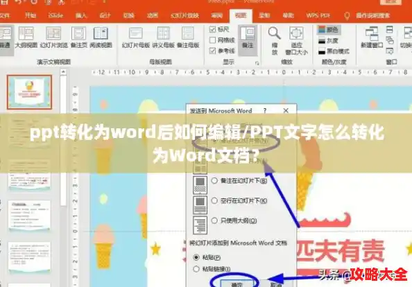
Task: Open Notes Master (备注母版) view
Action: pos(188,37)
